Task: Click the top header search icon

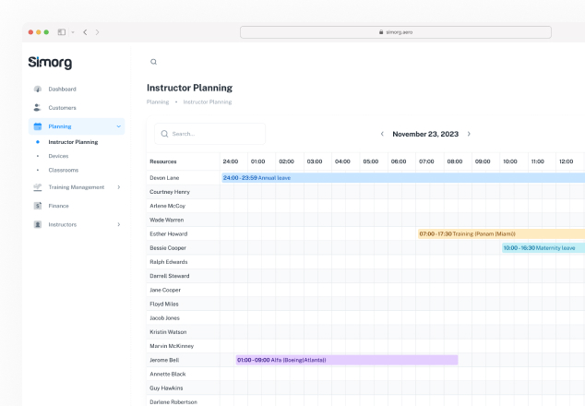Action: click(153, 62)
